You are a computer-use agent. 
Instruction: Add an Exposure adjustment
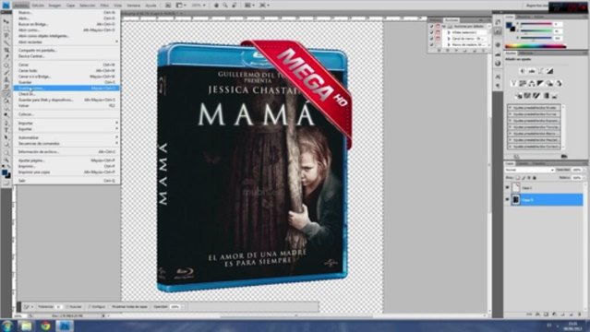(549, 71)
